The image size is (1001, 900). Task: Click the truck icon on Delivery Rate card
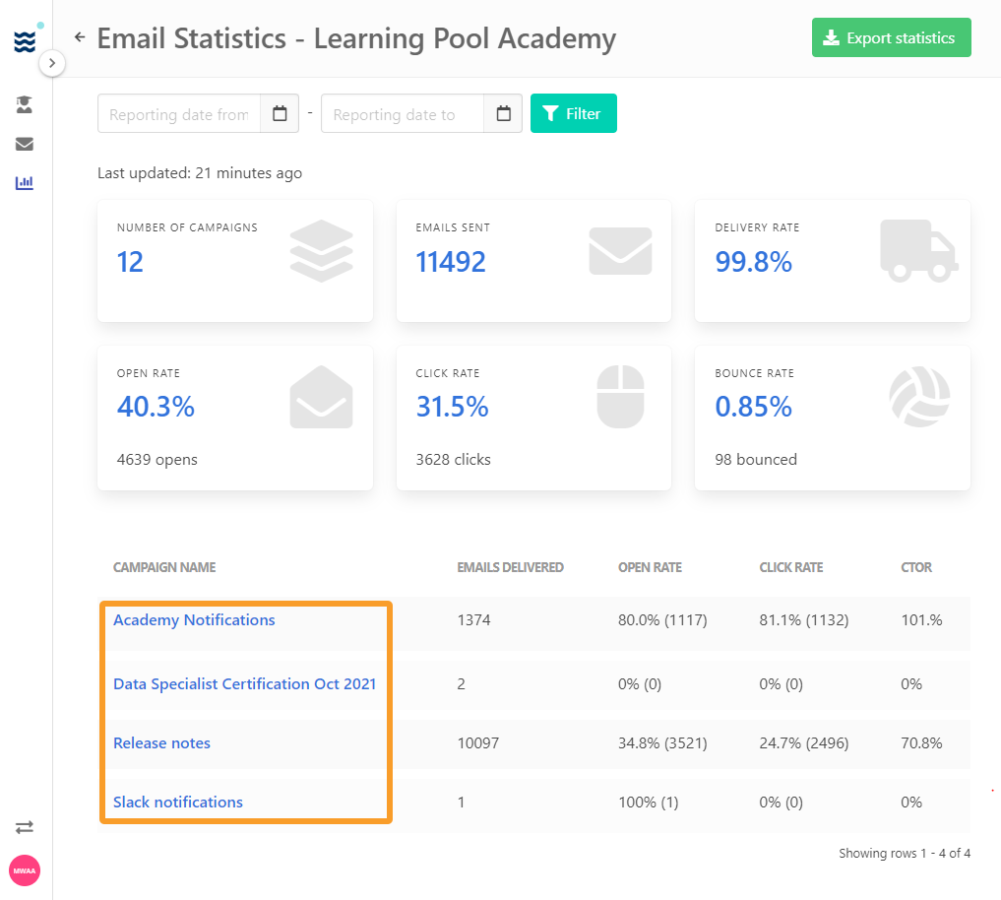click(x=919, y=251)
